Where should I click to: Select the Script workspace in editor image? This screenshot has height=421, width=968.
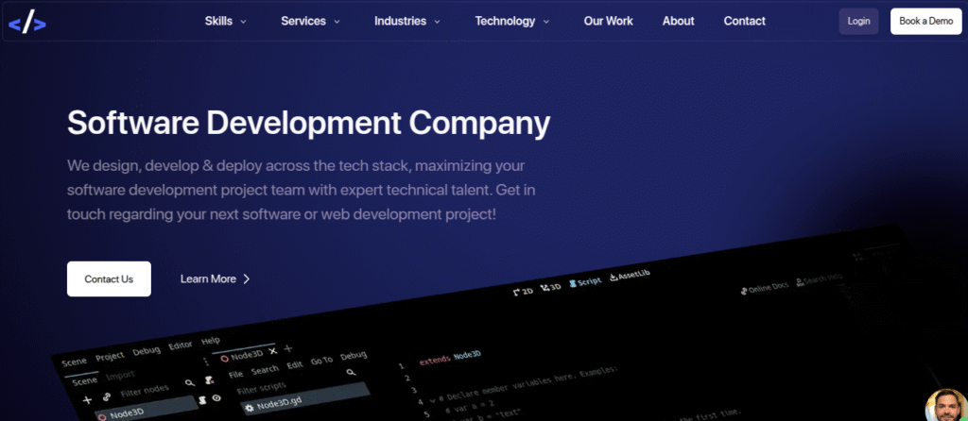click(x=584, y=282)
